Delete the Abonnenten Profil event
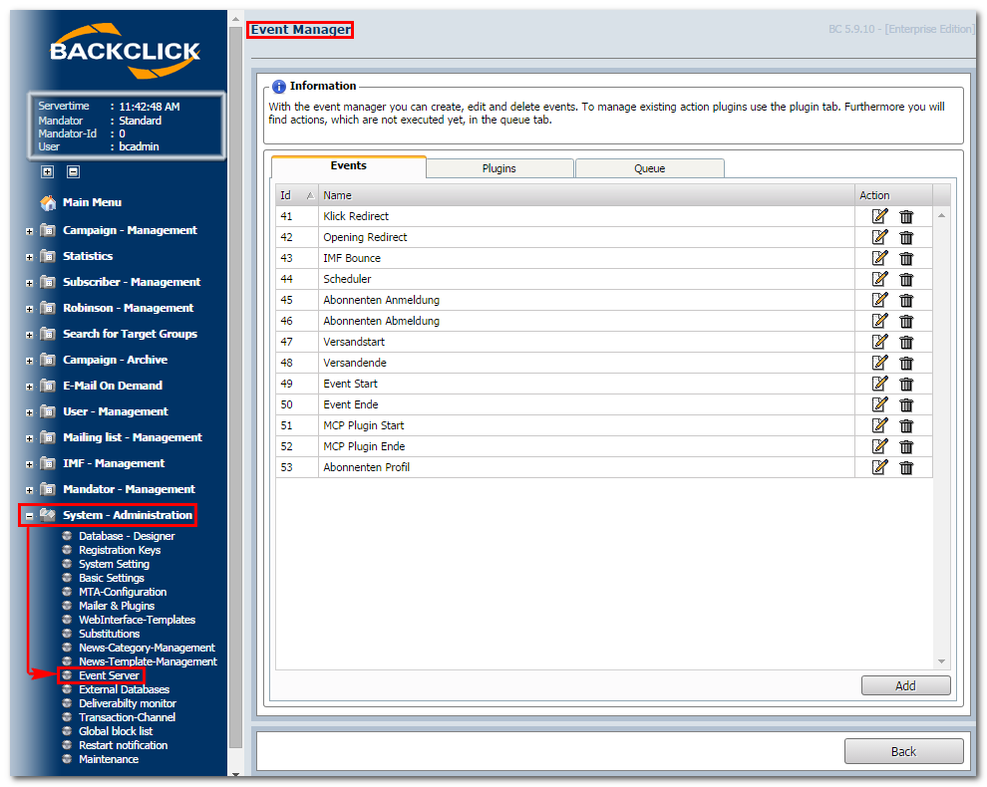Viewport: 987px width, 787px height. [x=906, y=468]
